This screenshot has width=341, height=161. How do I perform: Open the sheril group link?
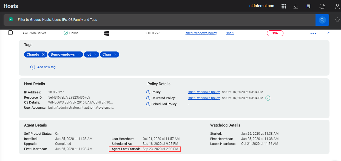tap(230, 33)
